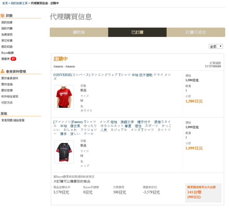Click the 訂購中 order status heading
229x209 pixels.
61,59
